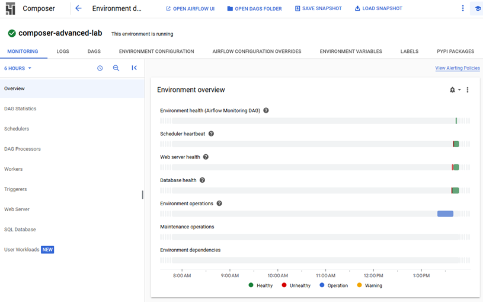Go back using the left arrow

click(79, 8)
